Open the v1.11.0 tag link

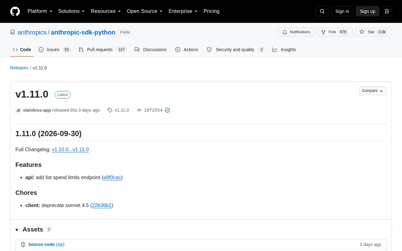coord(122,110)
